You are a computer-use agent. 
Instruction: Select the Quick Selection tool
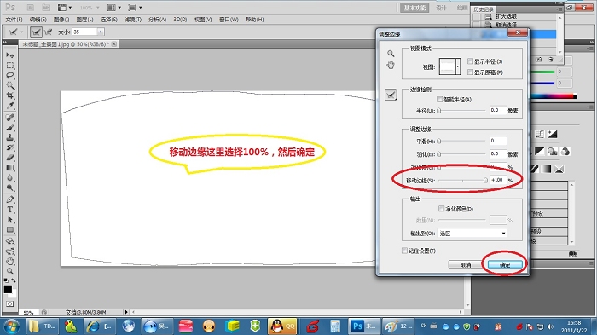coord(10,85)
